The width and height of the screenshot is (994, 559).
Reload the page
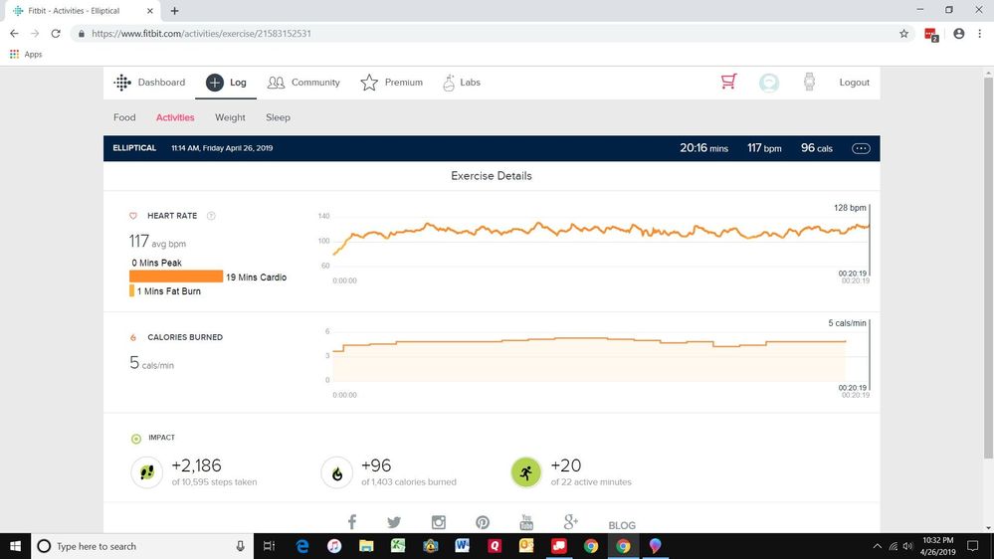tap(56, 34)
